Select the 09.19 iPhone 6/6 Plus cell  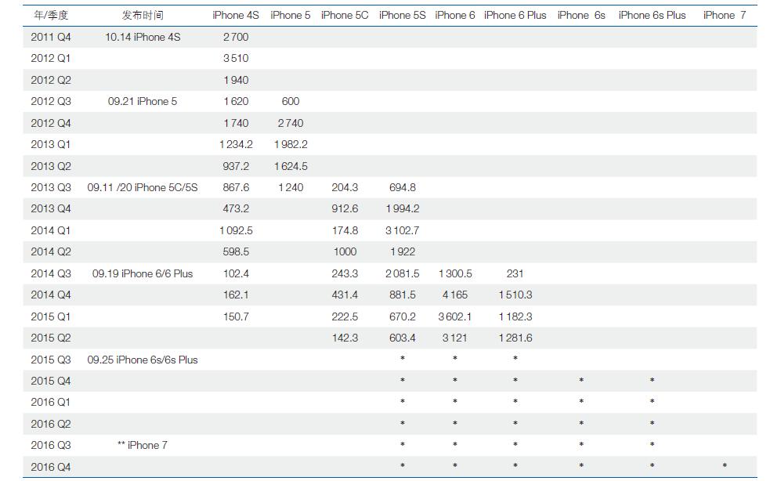(143, 274)
